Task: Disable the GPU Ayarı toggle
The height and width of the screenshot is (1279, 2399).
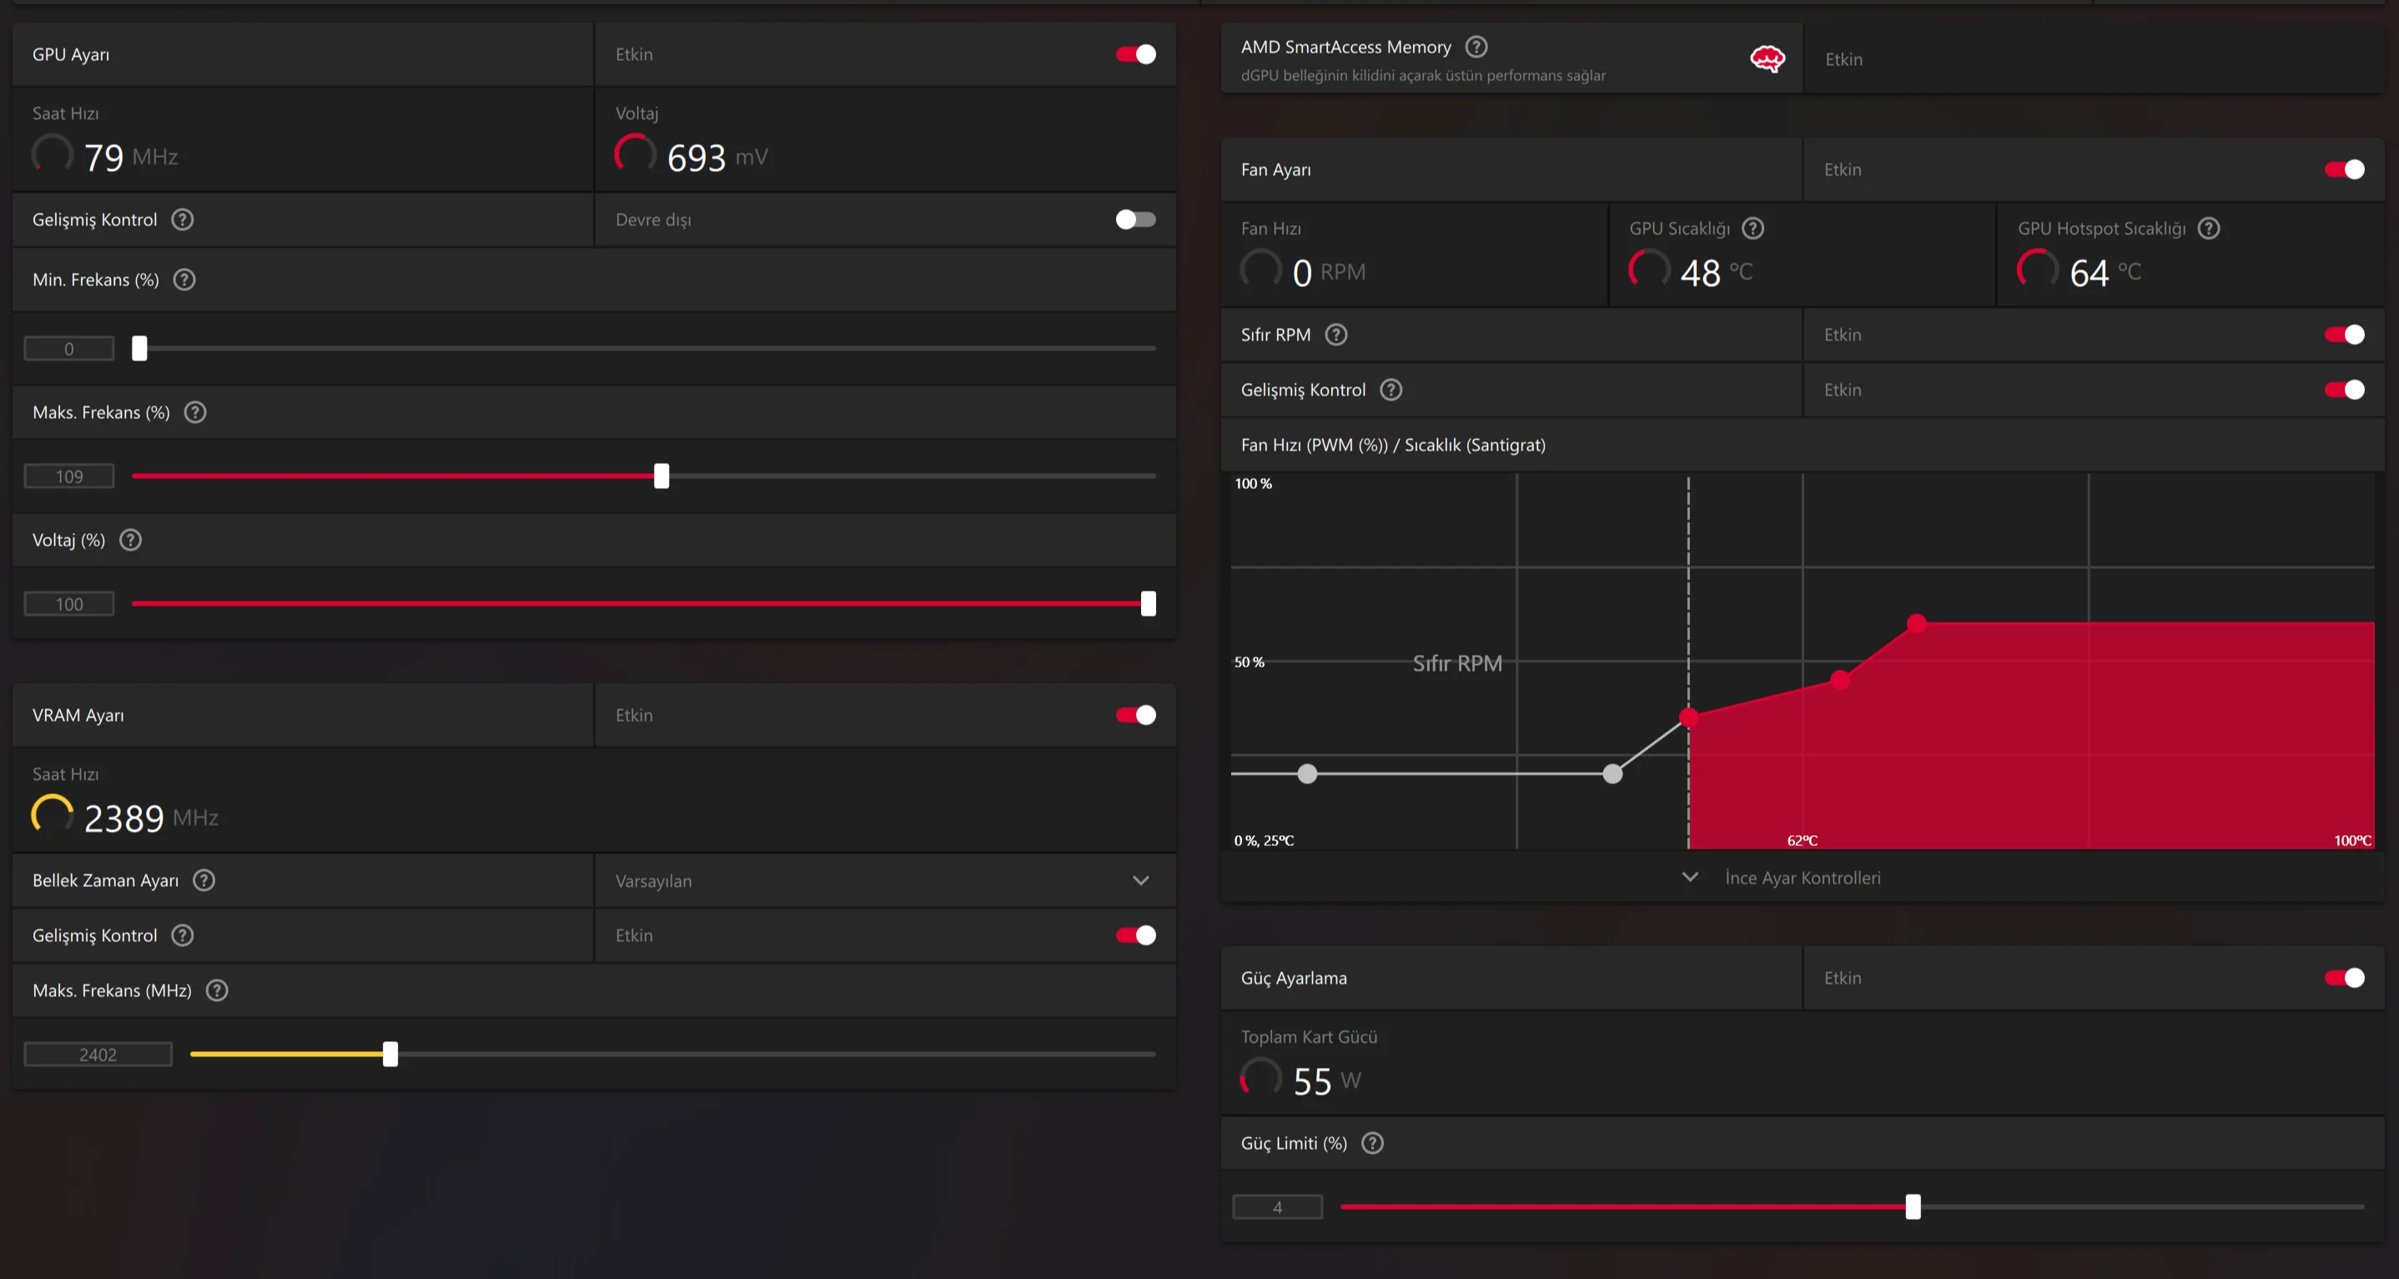Action: (x=1135, y=54)
